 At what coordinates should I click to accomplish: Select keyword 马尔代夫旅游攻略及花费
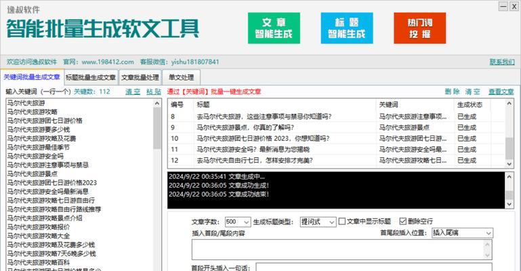pyautogui.click(x=42, y=138)
